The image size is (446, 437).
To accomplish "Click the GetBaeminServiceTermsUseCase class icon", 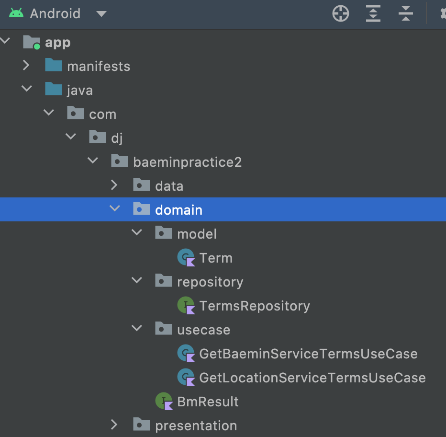I will pyautogui.click(x=186, y=353).
